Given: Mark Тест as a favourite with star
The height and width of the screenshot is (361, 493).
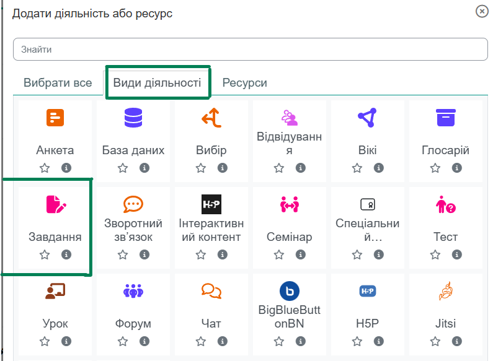Looking at the screenshot, I should point(435,254).
